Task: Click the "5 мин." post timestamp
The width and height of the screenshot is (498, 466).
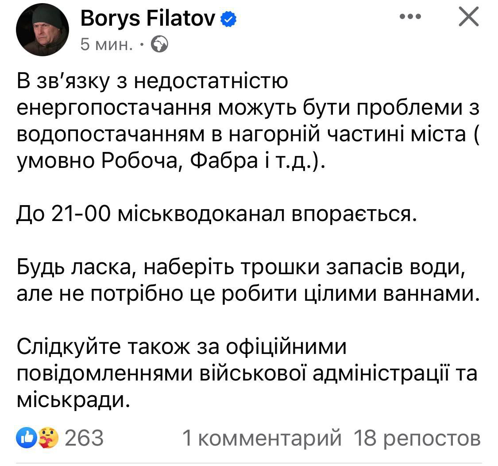Action: 106,44
